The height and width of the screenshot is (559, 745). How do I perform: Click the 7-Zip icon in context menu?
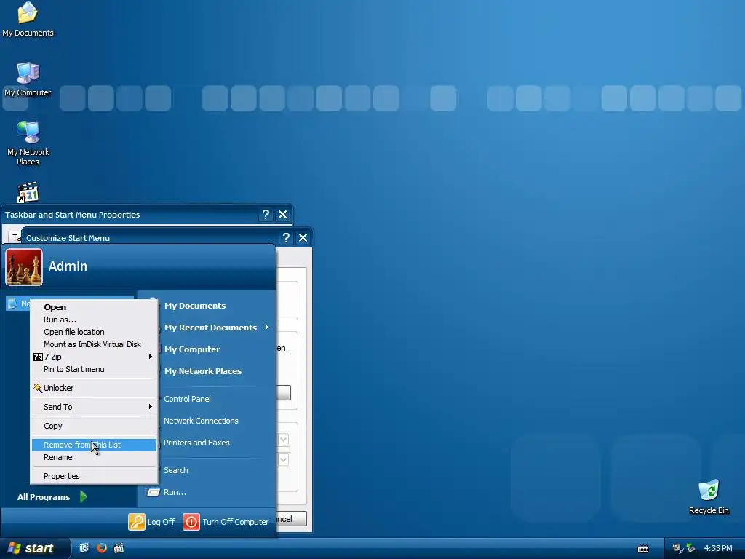click(x=38, y=357)
